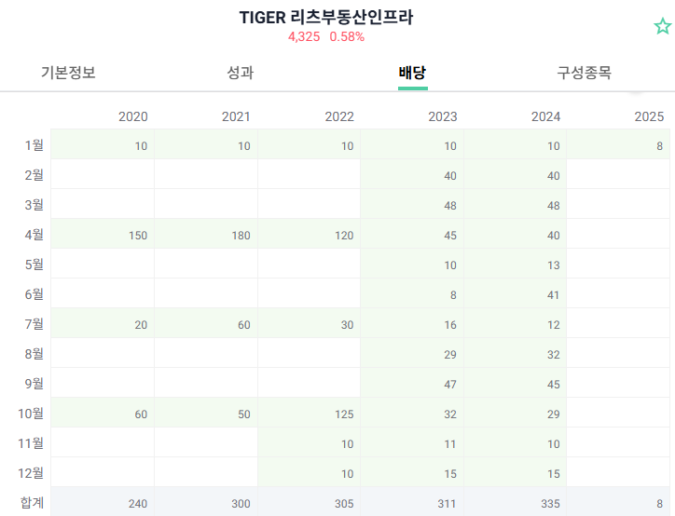
Task: Click the 13 cell for May 2024
Action: coord(516,264)
